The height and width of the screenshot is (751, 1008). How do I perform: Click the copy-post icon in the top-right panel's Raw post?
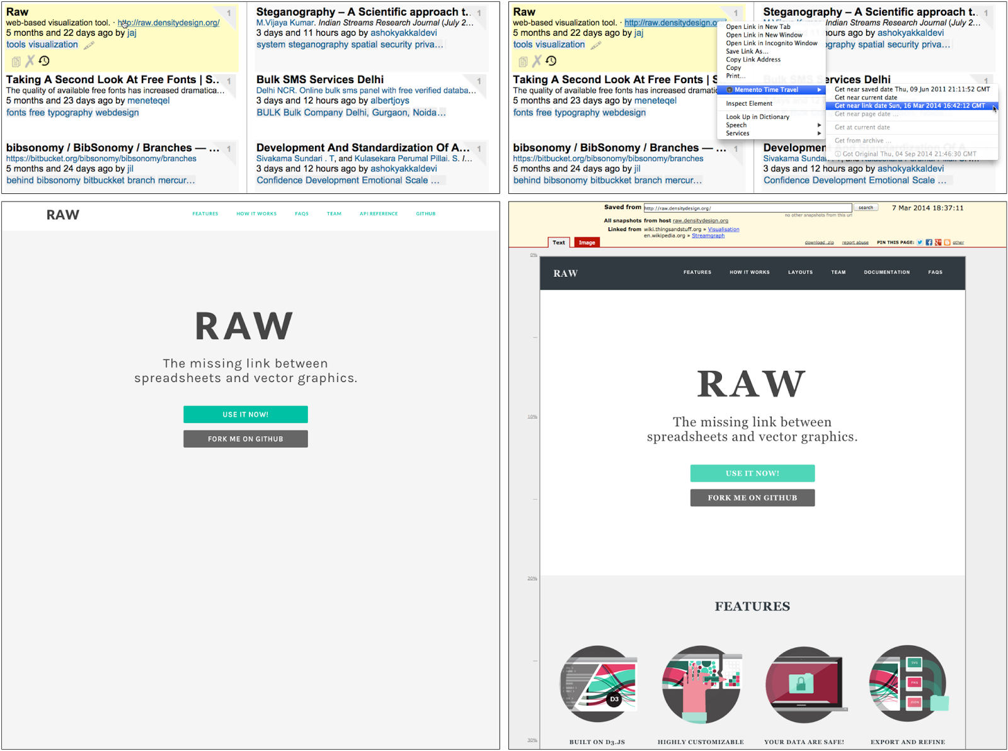coord(524,62)
